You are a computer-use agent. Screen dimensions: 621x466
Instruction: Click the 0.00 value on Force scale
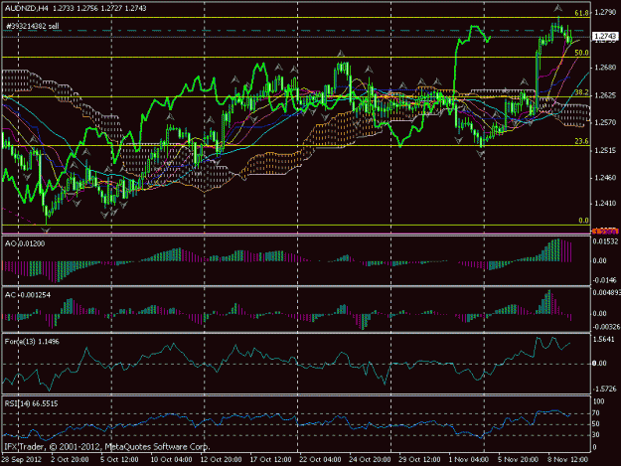599,363
